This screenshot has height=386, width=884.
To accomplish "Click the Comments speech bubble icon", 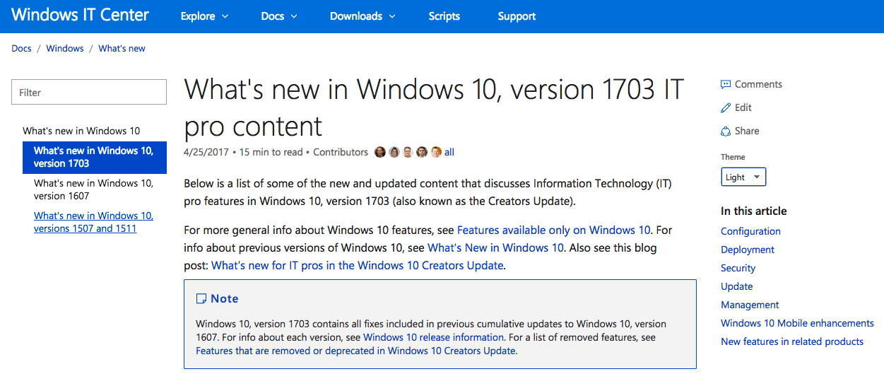I will point(725,84).
